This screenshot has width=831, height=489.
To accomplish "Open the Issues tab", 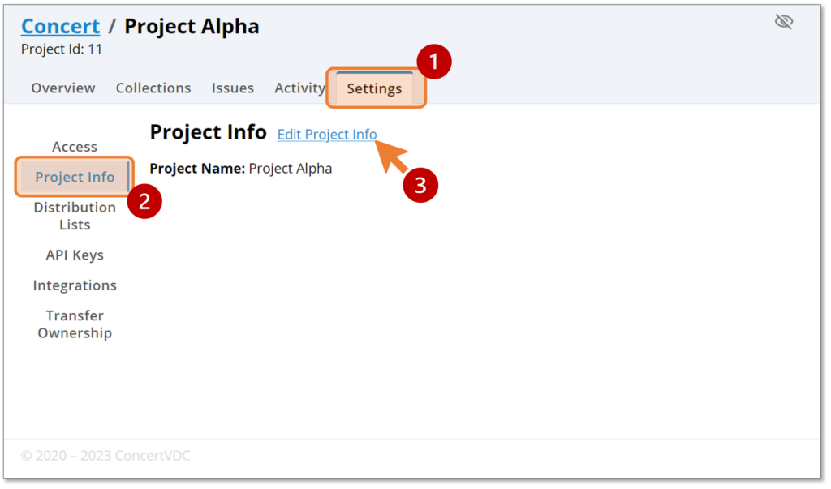I will (x=233, y=88).
